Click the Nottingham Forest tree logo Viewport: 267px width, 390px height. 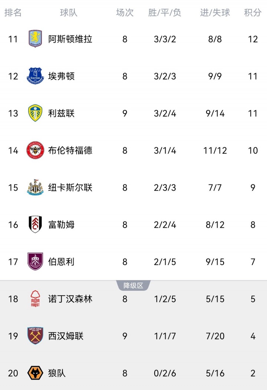pos(35,299)
